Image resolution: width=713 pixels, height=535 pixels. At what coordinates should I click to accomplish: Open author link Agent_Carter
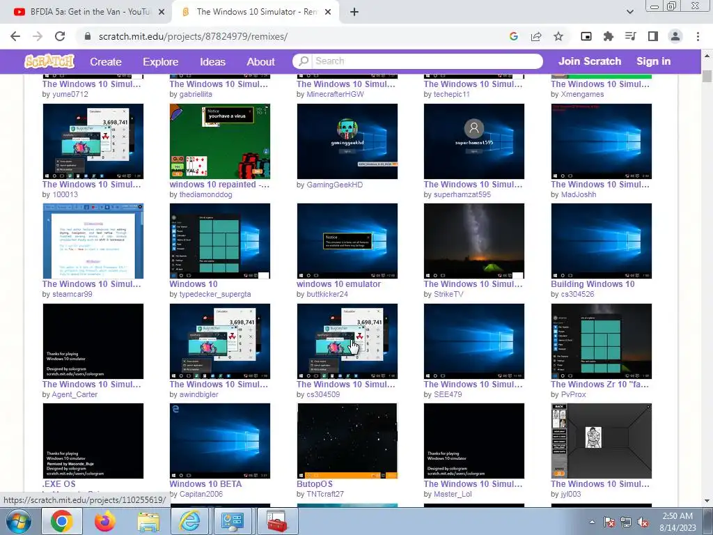coord(75,394)
